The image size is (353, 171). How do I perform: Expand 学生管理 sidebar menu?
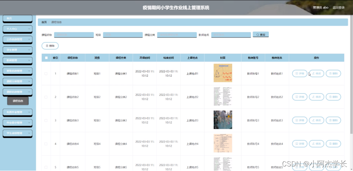tap(17, 50)
